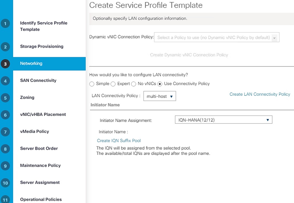Click the step 5 number circle
294x203 pixels.
tap(5, 98)
